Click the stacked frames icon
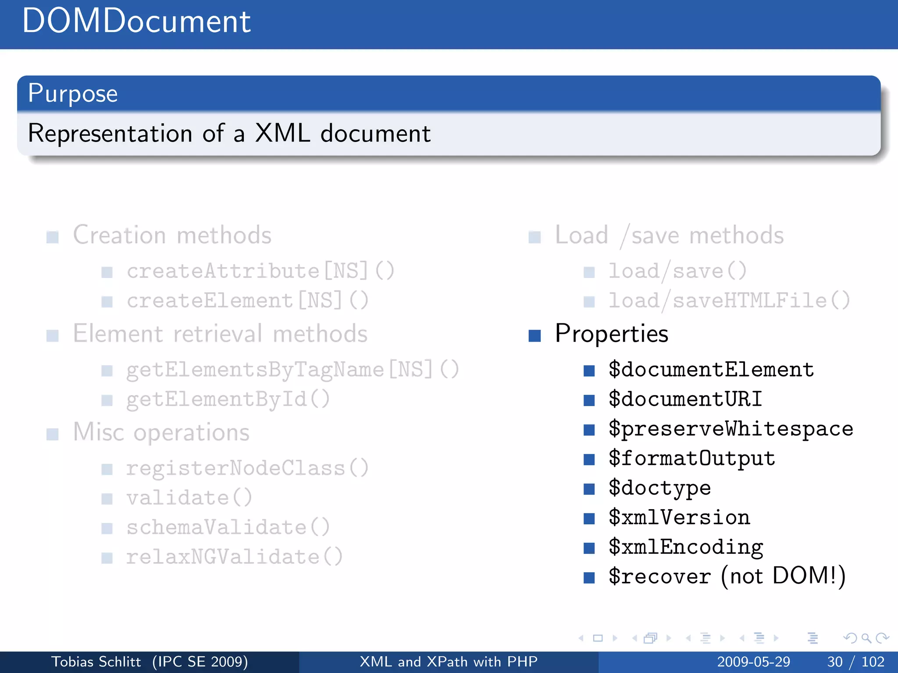 (651, 638)
